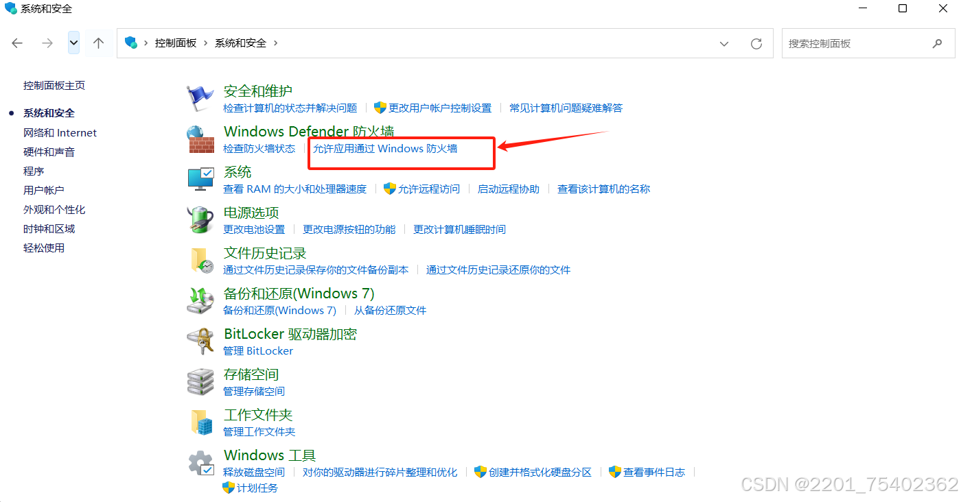Expand the address bar history dropdown

724,43
